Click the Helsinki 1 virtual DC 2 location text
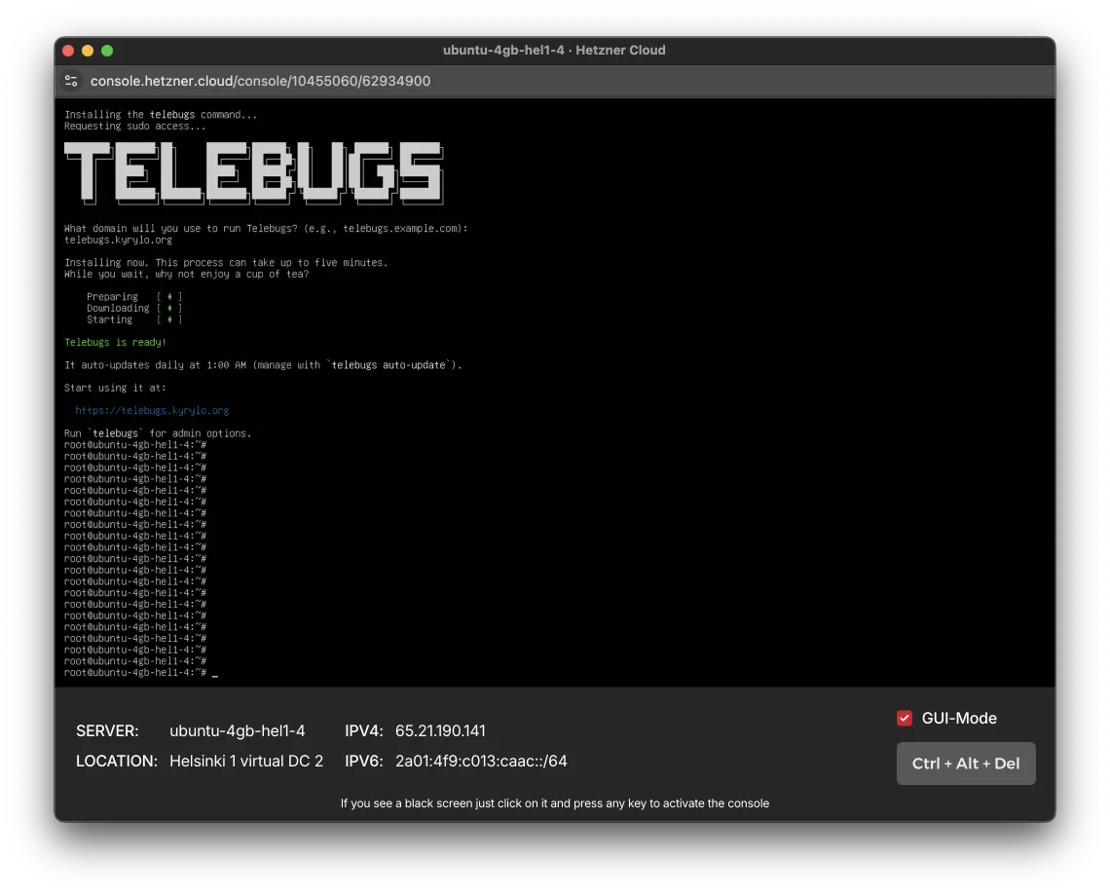The image size is (1110, 894). point(246,761)
